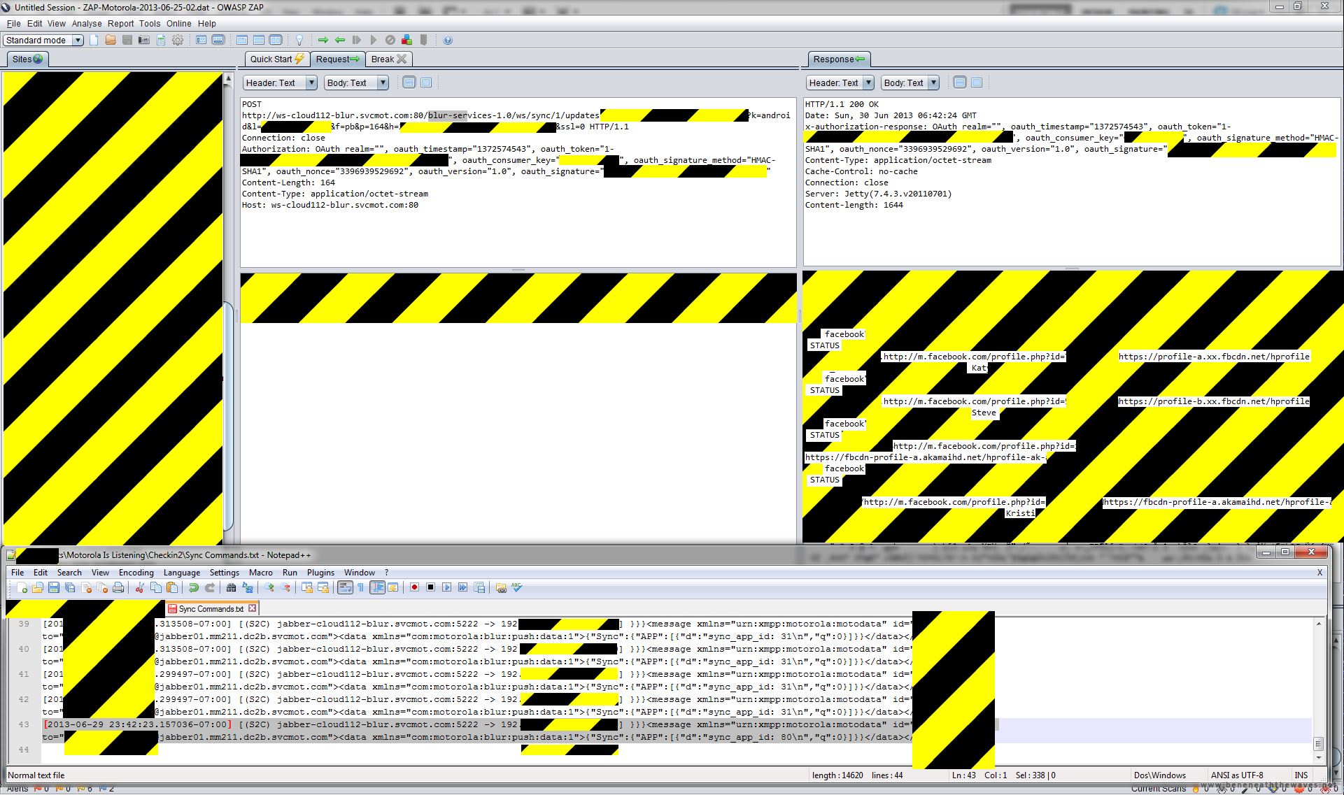The width and height of the screenshot is (1344, 795).
Task: Close the Sync Commands.txt tab
Action: click(x=253, y=608)
